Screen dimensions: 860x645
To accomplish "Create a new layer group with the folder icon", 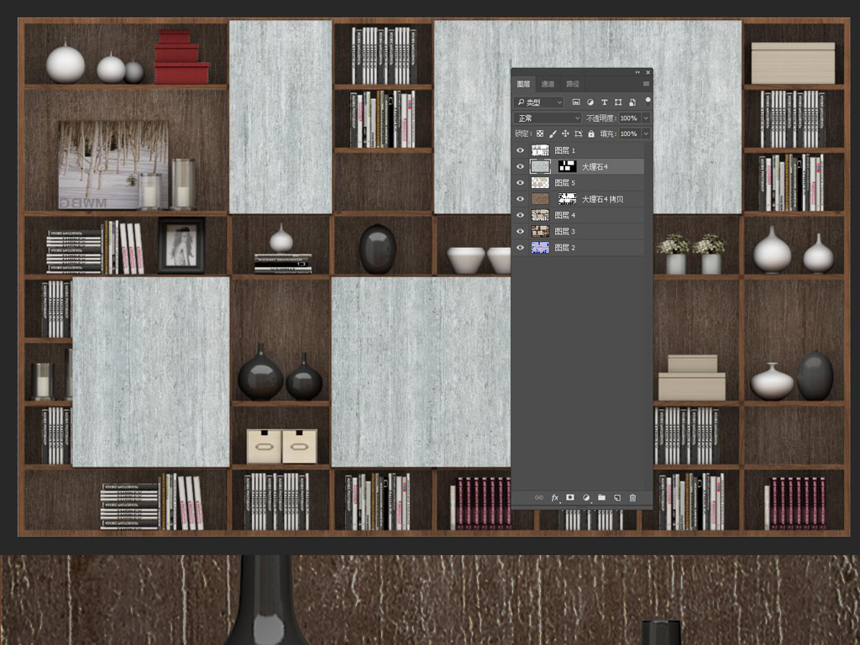I will pos(601,498).
